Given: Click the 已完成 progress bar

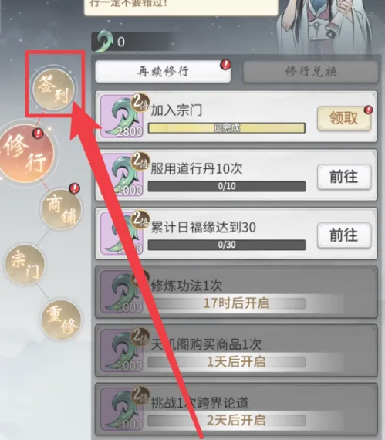Looking at the screenshot, I should click(x=227, y=127).
